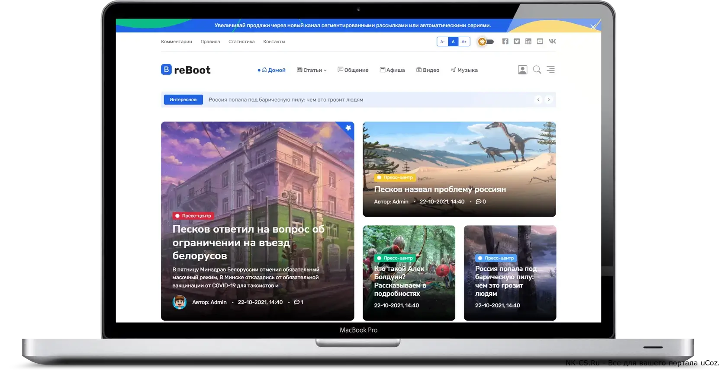The image size is (724, 371).
Task: Open article Песков ответил на вопрос
Action: click(248, 242)
